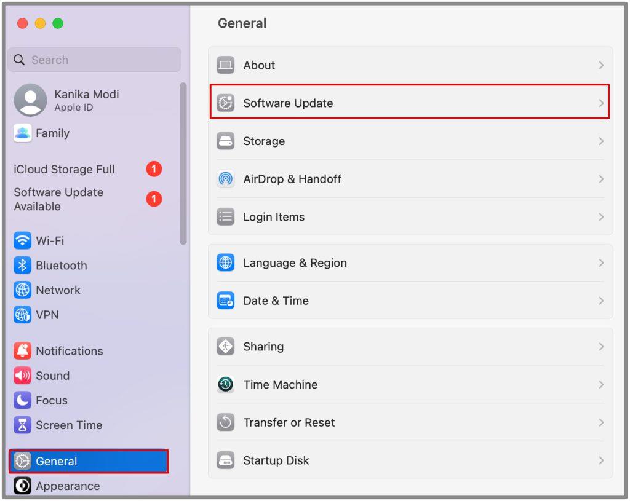Viewport: 630px width, 501px height.
Task: Click the Storage drive icon
Action: tap(225, 141)
